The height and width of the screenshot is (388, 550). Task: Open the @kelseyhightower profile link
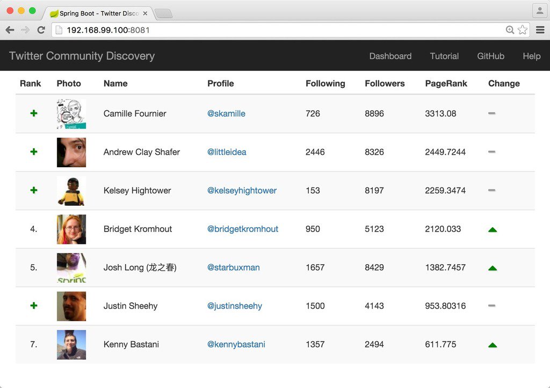(x=242, y=190)
